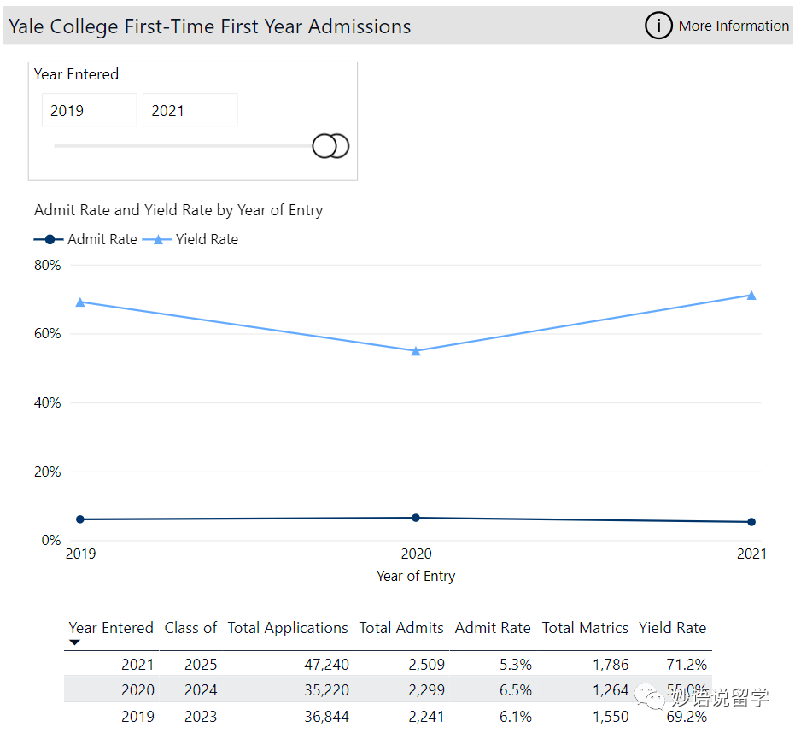The image size is (795, 733).
Task: Click the 20% y-axis label
Action: [47, 472]
